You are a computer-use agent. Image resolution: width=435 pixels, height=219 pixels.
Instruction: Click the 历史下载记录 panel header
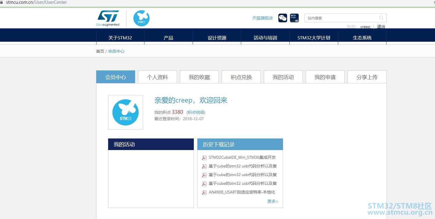click(x=240, y=144)
